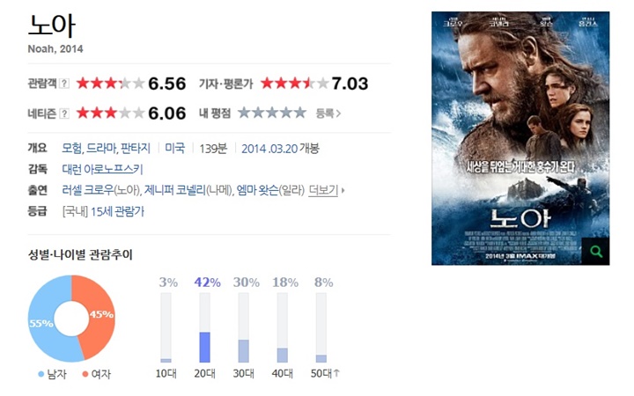Click the Noah movie poster thumbnail

[x=520, y=138]
